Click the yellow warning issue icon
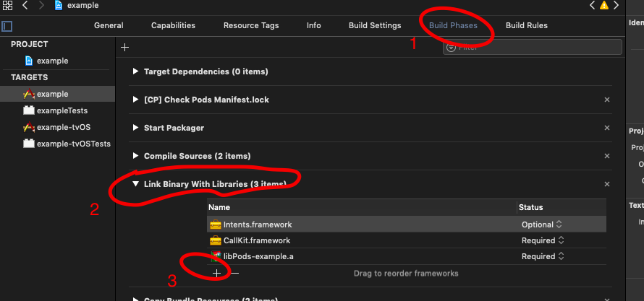This screenshot has width=644, height=301. point(604,5)
